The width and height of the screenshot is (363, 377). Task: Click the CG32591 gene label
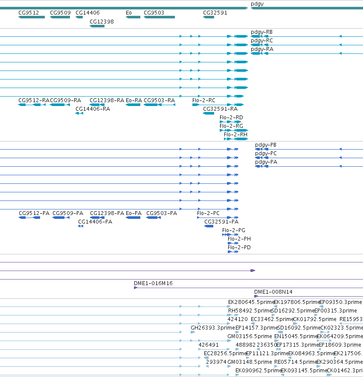[215, 13]
